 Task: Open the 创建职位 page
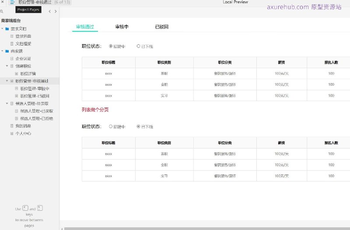23,66
